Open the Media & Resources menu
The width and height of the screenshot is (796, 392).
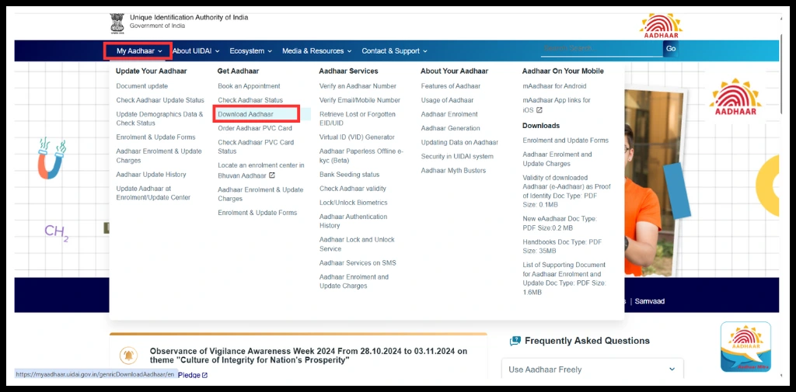point(316,51)
